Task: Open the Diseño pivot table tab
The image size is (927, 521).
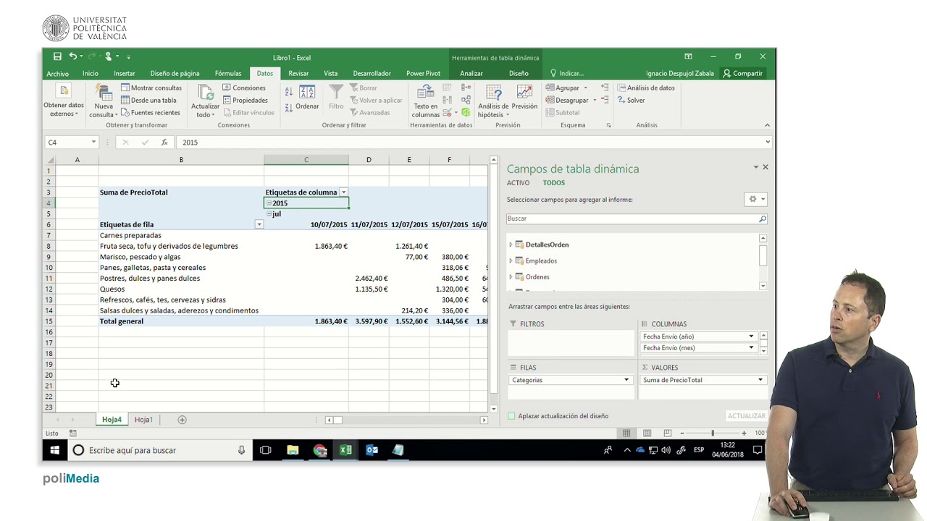Action: click(x=519, y=73)
